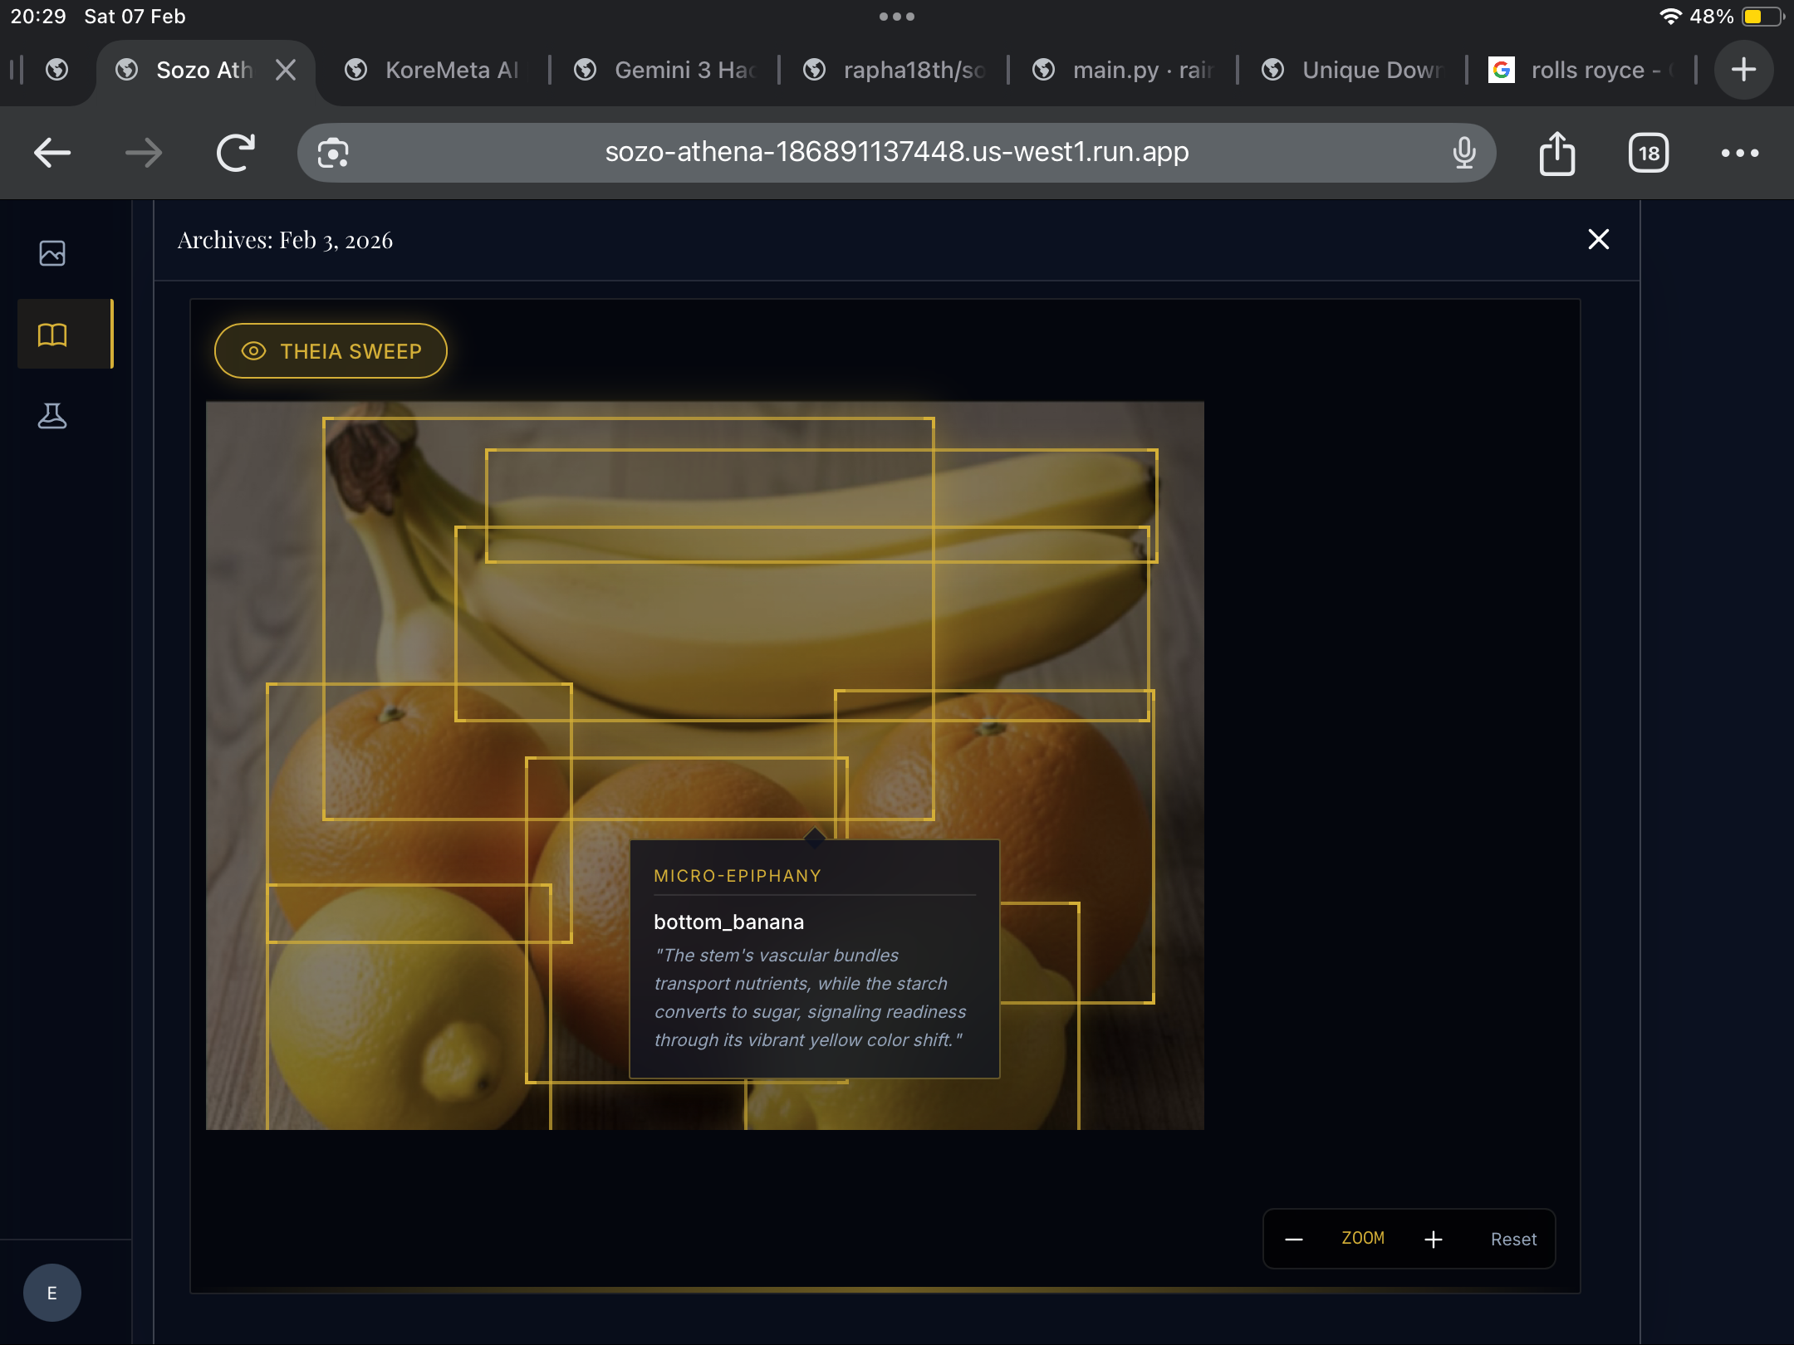Open the lab flask icon in sidebar
The image size is (1794, 1345).
coord(52,416)
